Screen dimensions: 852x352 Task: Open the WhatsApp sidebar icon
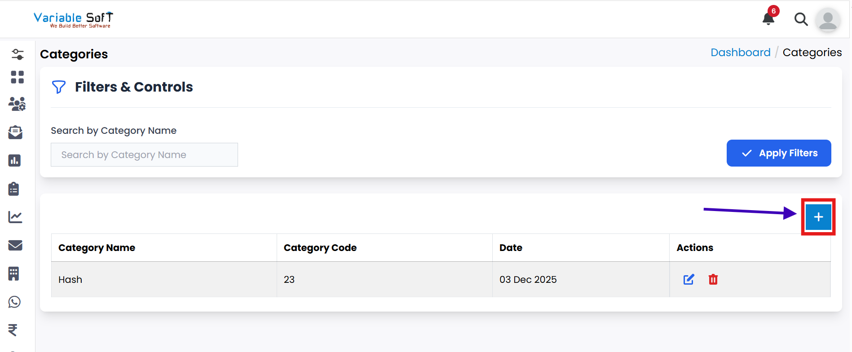pos(14,302)
